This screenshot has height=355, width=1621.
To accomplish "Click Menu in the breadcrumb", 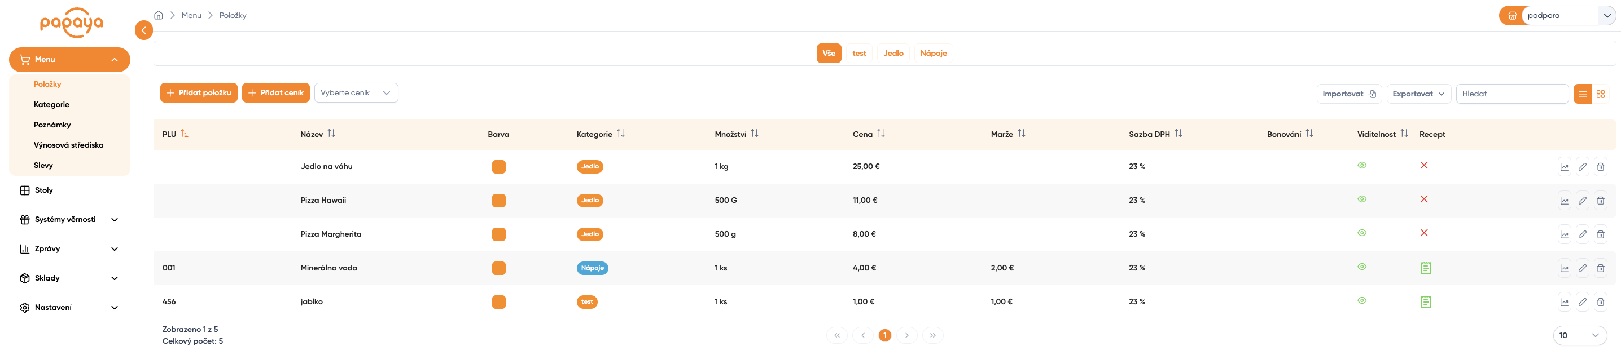I will coord(191,15).
